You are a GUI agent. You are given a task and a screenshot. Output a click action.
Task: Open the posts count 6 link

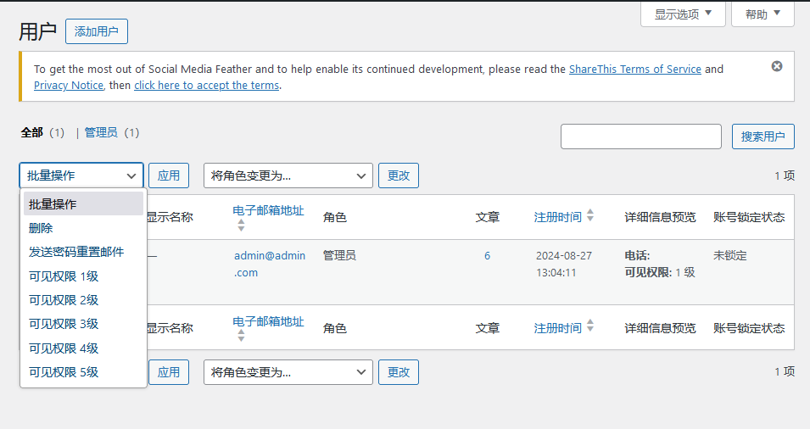[x=487, y=255]
